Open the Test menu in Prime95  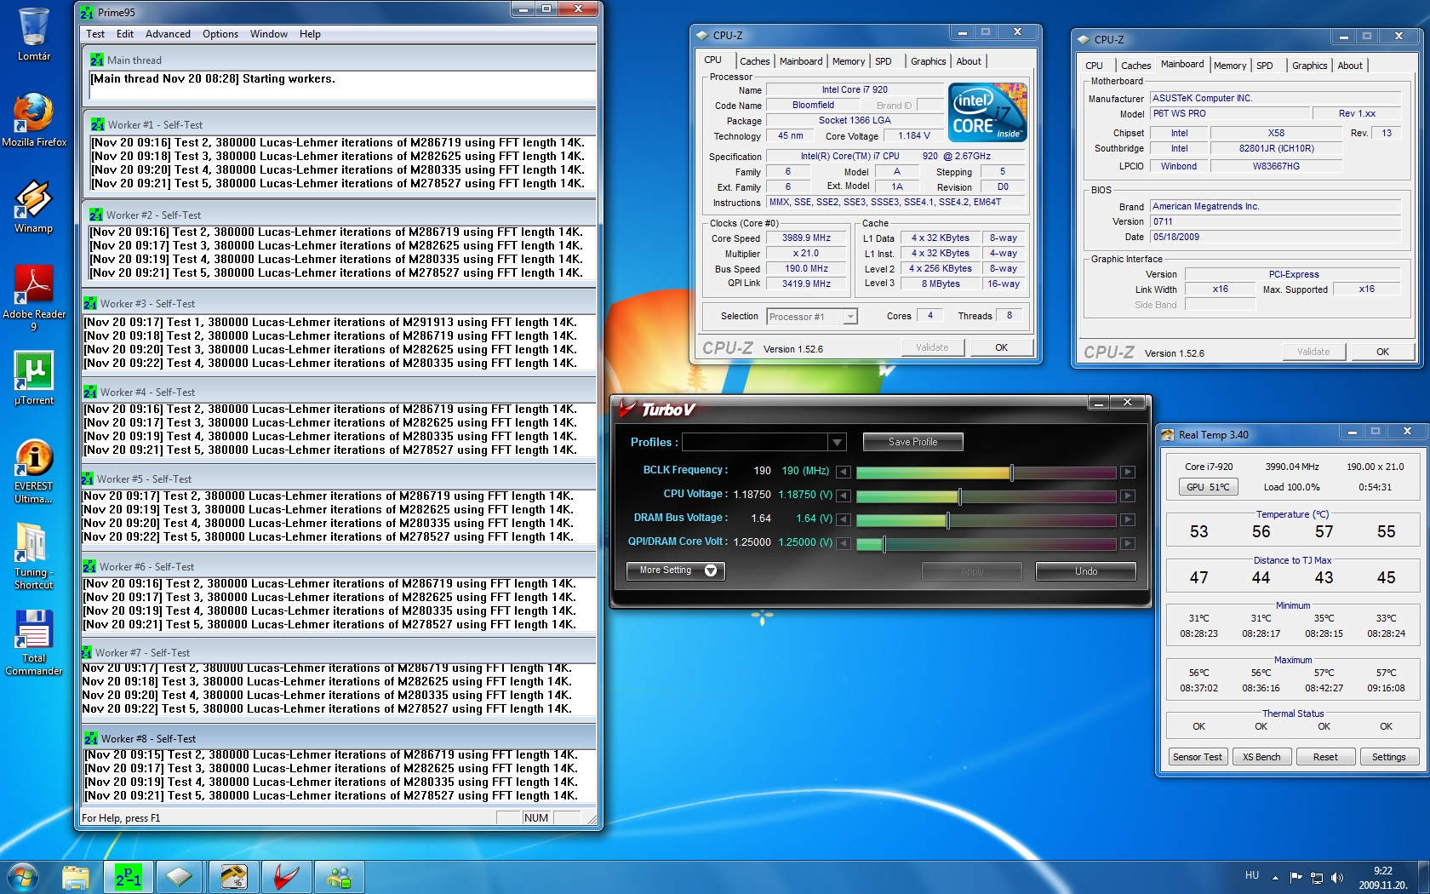(95, 34)
